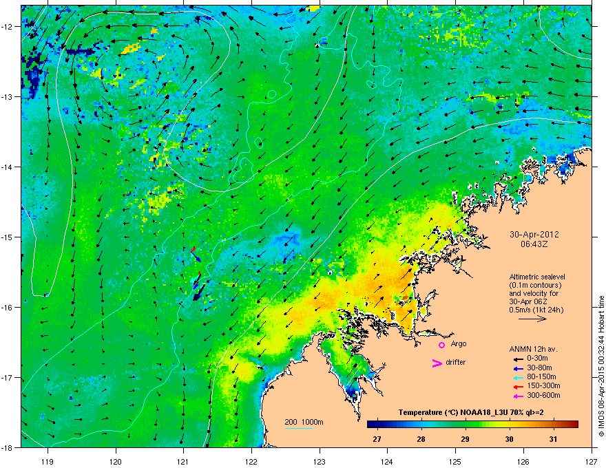Image resolution: width=606 pixels, height=468 pixels.
Task: Click the ANMN 12h av. heading
Action: (533, 349)
